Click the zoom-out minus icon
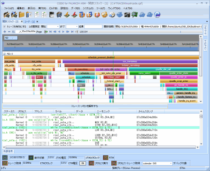The width and height of the screenshot is (210, 171). pyautogui.click(x=9, y=32)
